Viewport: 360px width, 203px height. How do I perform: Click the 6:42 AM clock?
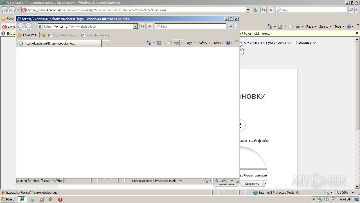(346, 199)
